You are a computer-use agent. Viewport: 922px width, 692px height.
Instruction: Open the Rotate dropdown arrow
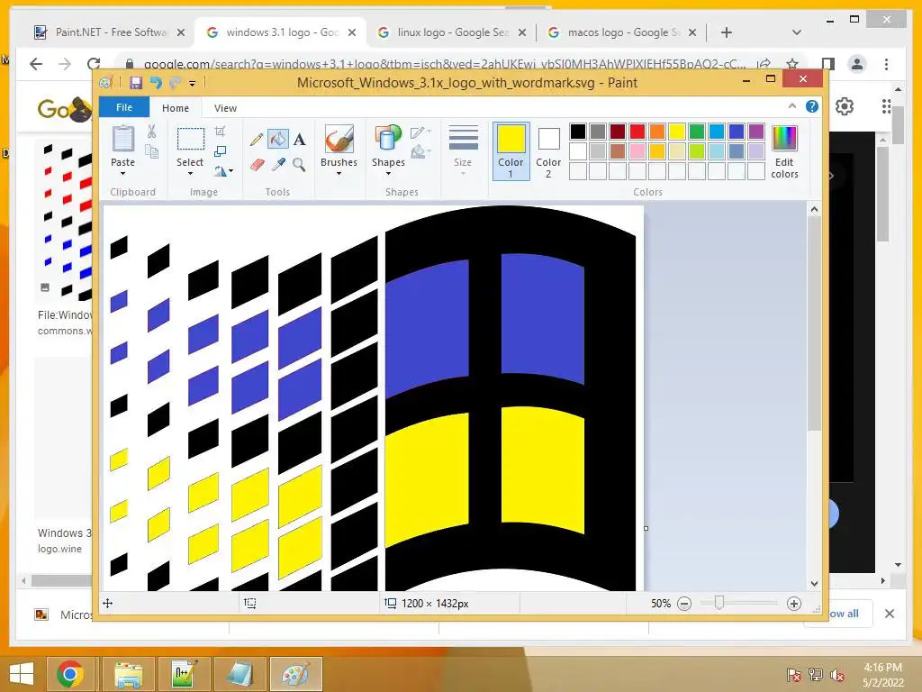(231, 171)
